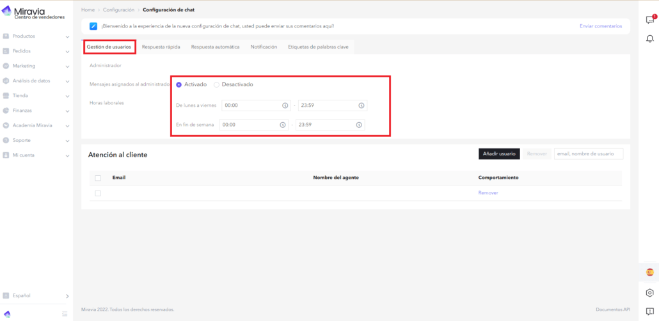Collapse the sidebar using bottom menu icon
This screenshot has width=659, height=321.
point(65,313)
